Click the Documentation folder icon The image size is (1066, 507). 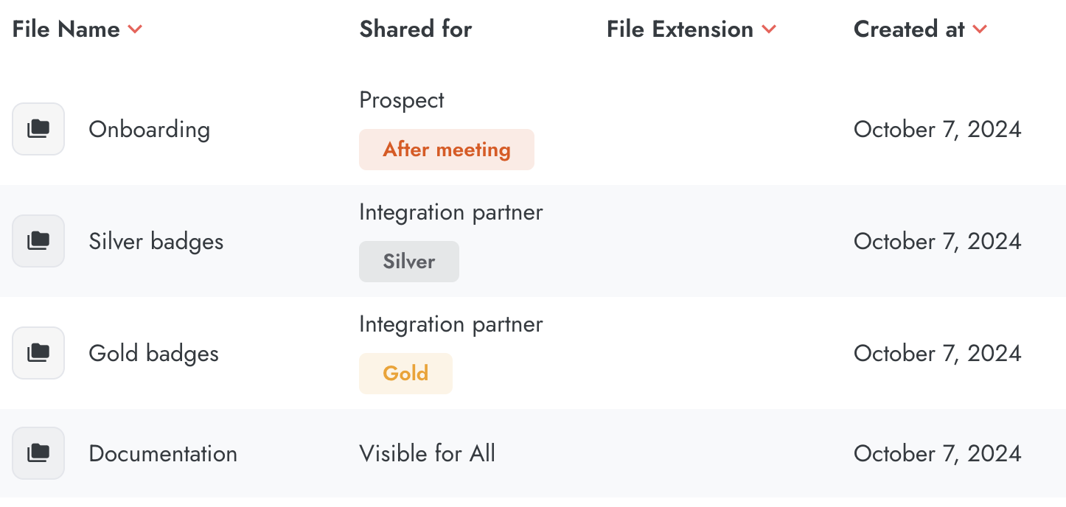(x=38, y=453)
